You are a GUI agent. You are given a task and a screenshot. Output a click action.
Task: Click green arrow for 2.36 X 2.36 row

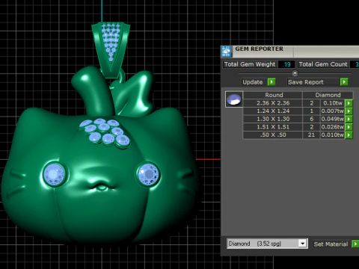point(349,103)
